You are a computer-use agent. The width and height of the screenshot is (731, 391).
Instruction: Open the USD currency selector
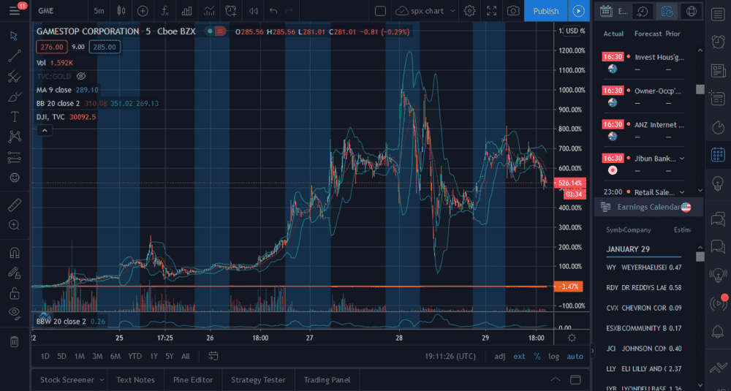[574, 31]
